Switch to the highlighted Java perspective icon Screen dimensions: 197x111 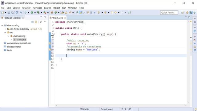[191, 13]
